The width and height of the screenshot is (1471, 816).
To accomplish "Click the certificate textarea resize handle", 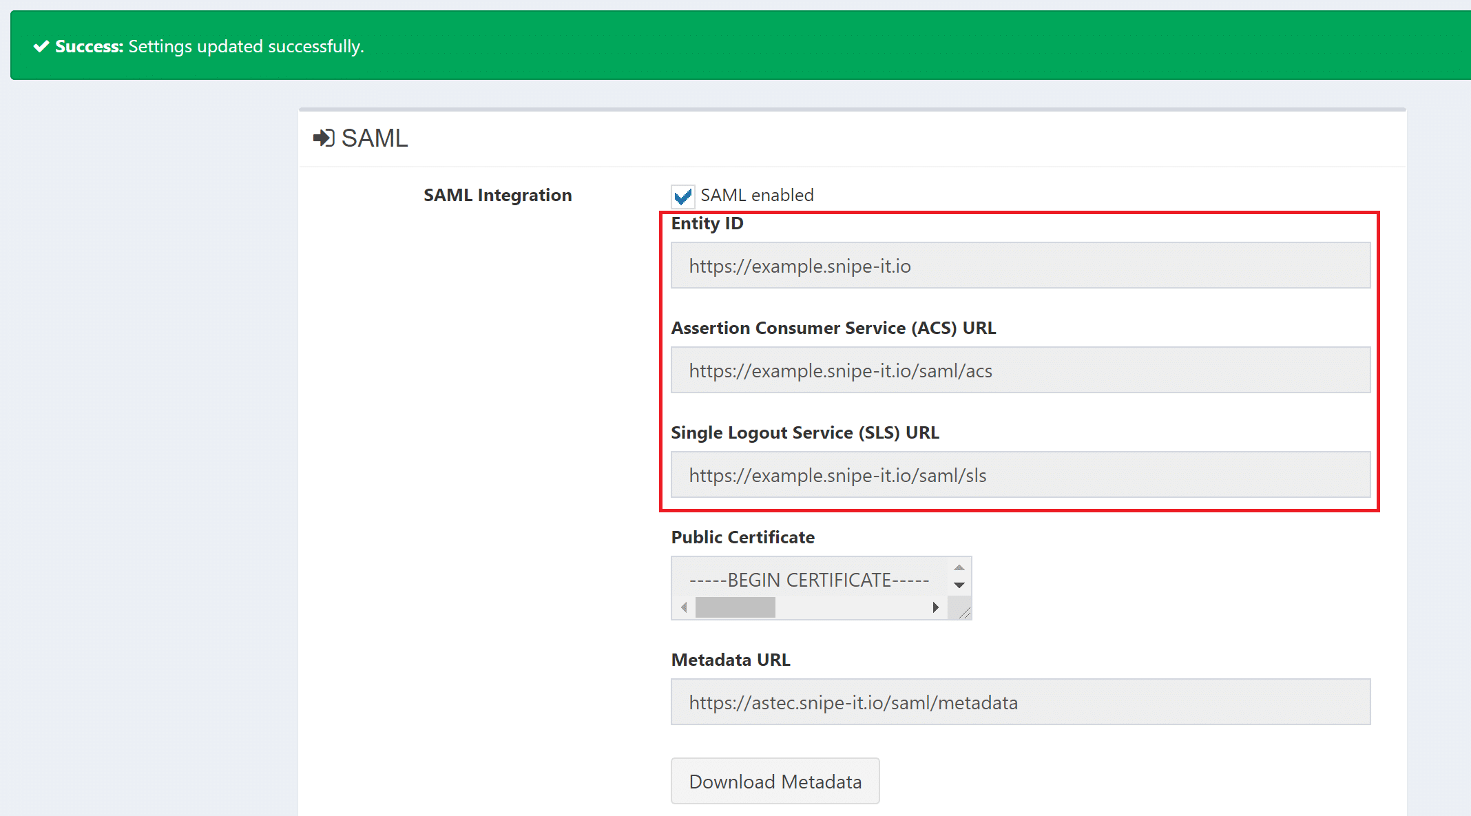I will click(964, 612).
